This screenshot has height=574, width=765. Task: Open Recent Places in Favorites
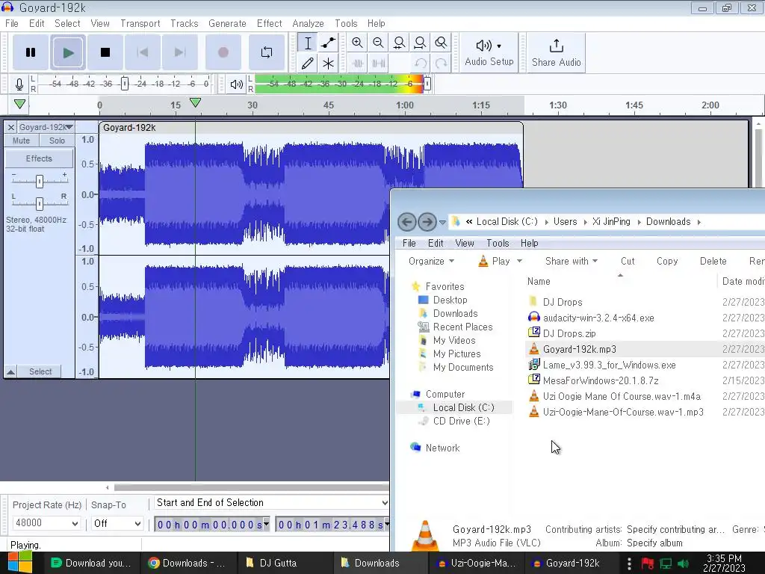click(462, 327)
